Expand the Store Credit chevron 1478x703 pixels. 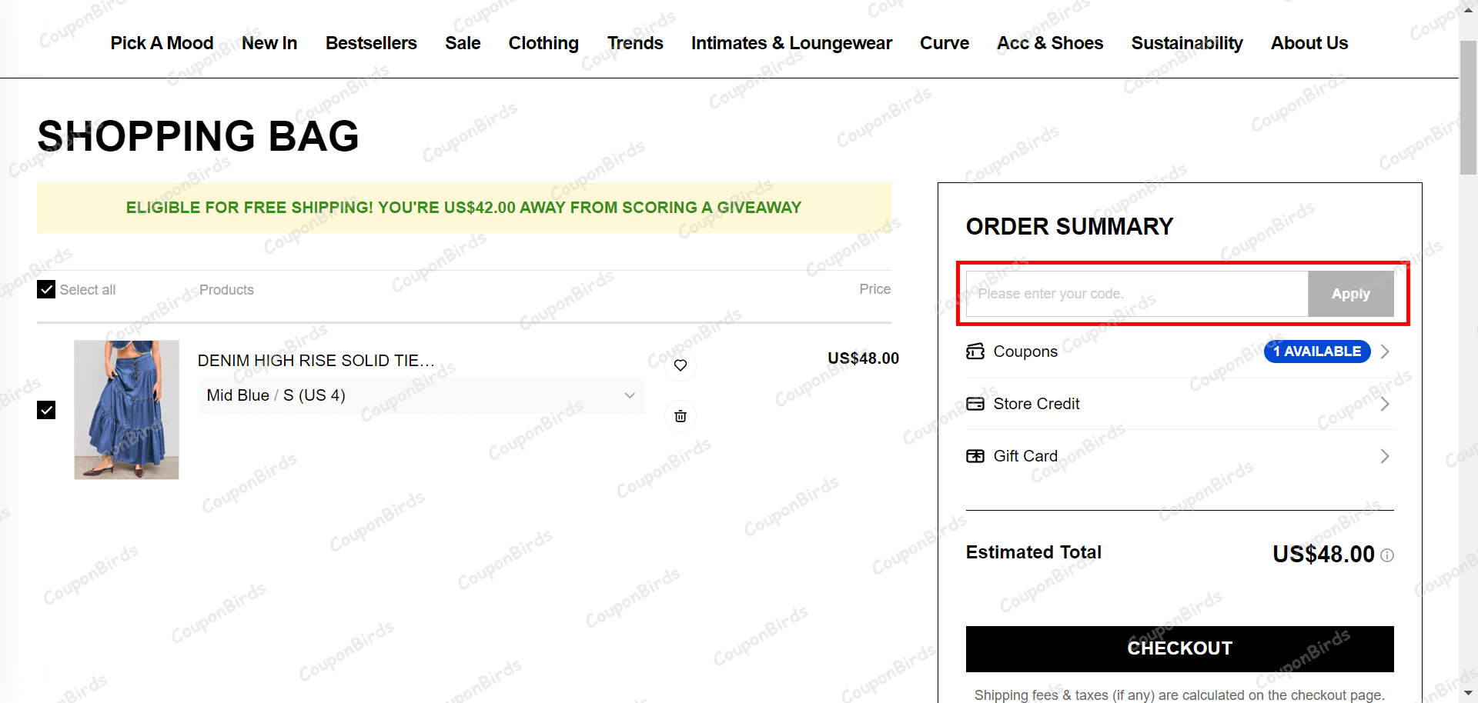1385,404
